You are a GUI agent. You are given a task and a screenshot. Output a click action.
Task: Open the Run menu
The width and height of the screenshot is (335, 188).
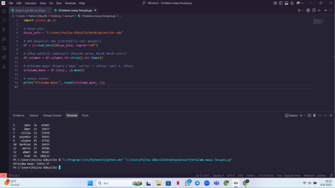[59, 3]
